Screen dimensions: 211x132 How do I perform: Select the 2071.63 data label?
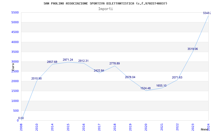point(177,77)
